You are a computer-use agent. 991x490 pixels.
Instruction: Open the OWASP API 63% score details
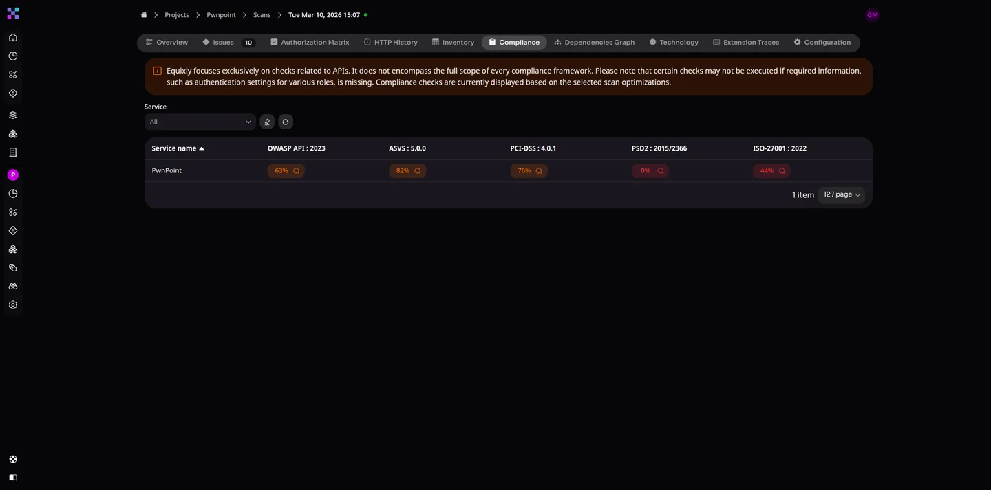286,171
